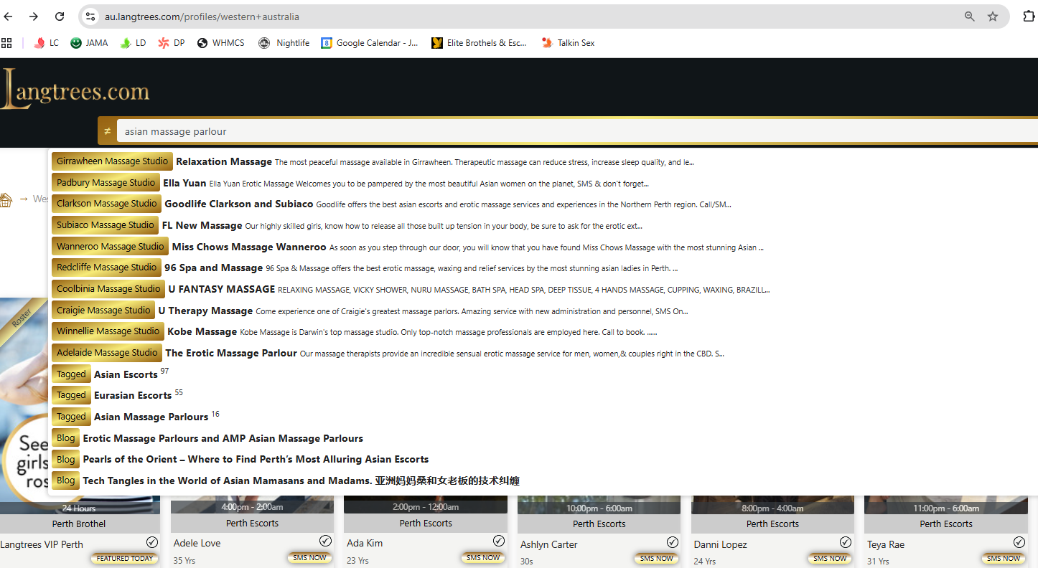This screenshot has height=568, width=1038.
Task: Open the Chrome apps grid
Action: [x=6, y=43]
